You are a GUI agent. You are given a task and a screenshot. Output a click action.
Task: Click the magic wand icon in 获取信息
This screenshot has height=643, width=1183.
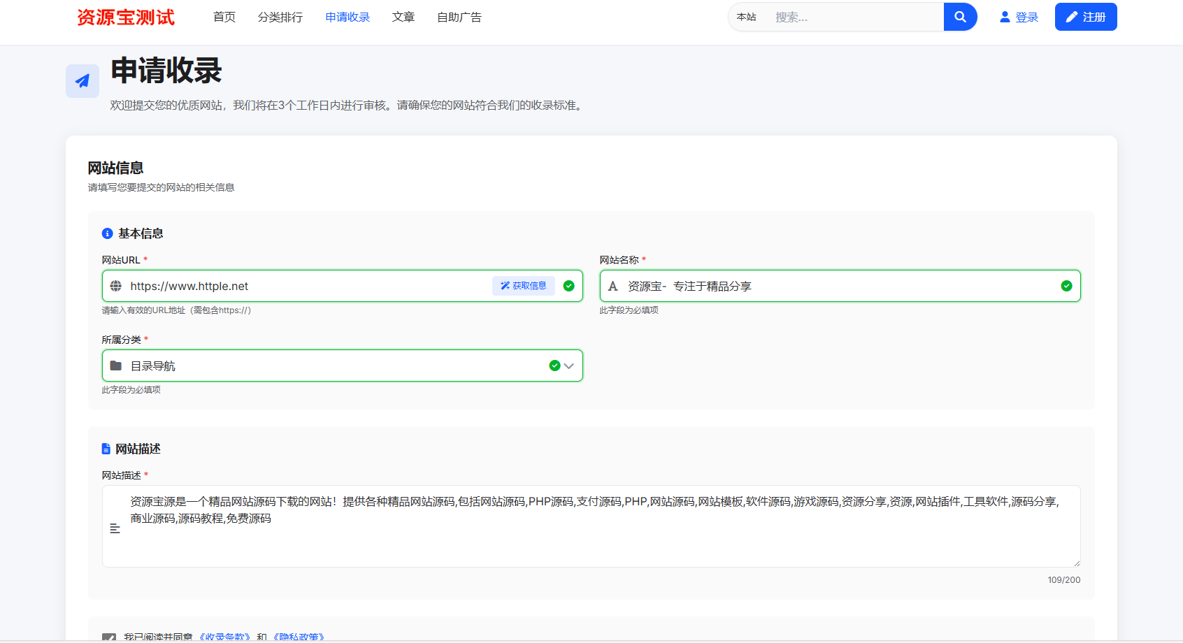coord(505,286)
